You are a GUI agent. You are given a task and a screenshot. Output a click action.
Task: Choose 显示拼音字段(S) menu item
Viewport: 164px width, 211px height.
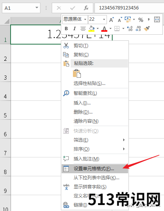[95, 187]
